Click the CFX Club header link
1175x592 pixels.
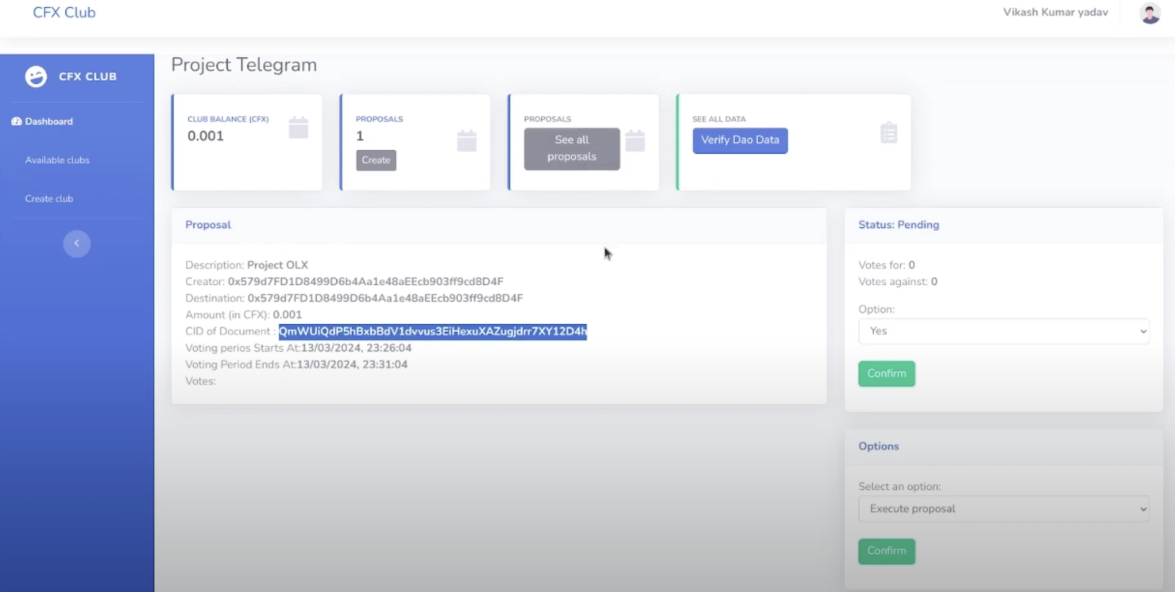coord(64,12)
